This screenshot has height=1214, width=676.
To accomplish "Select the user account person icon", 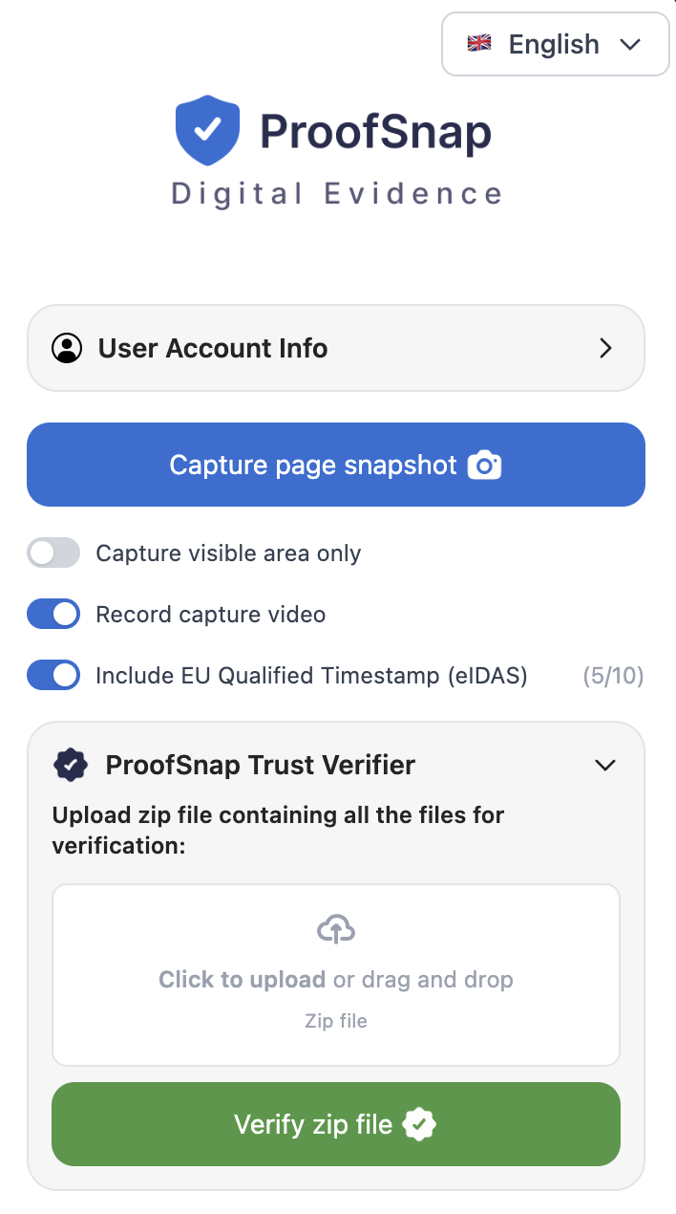I will [67, 348].
